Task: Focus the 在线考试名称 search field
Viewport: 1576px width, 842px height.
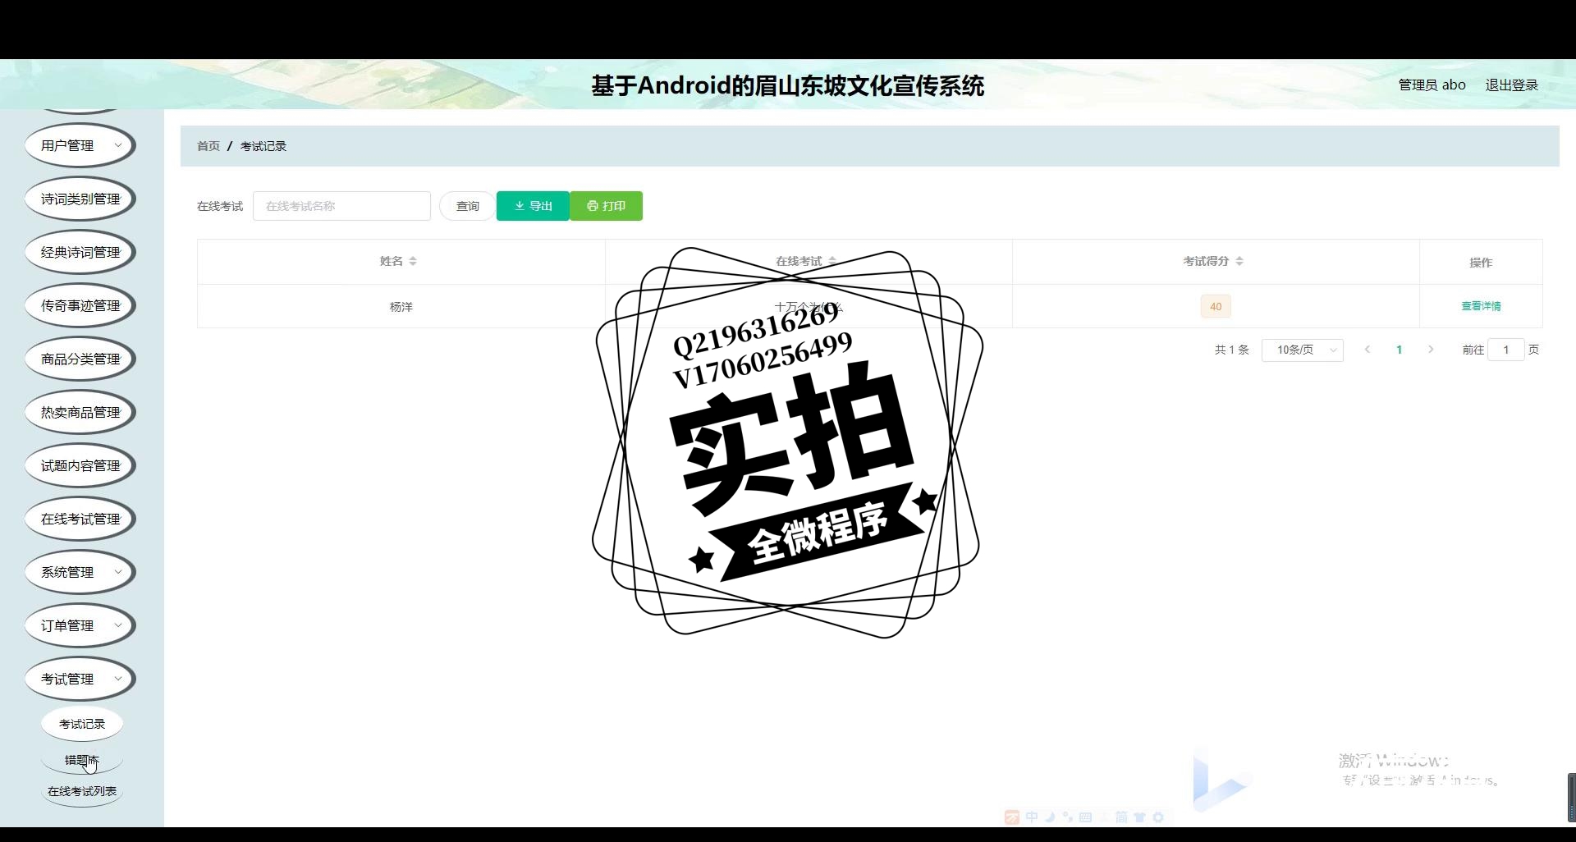Action: click(x=342, y=206)
